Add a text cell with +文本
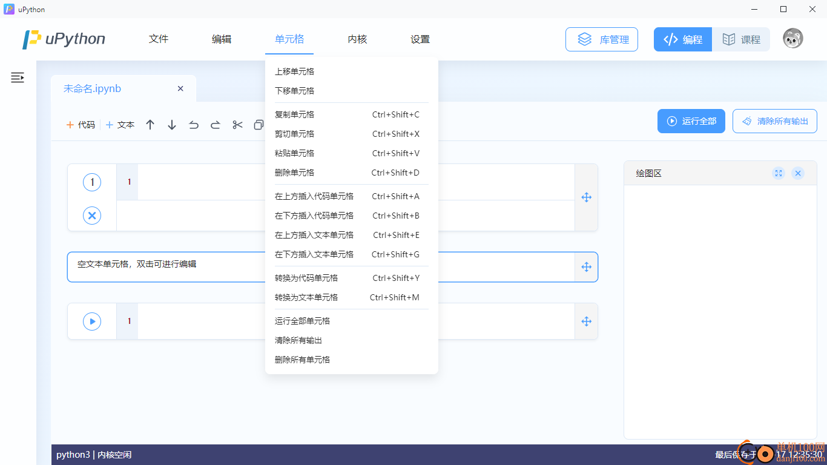827x465 pixels. (120, 125)
